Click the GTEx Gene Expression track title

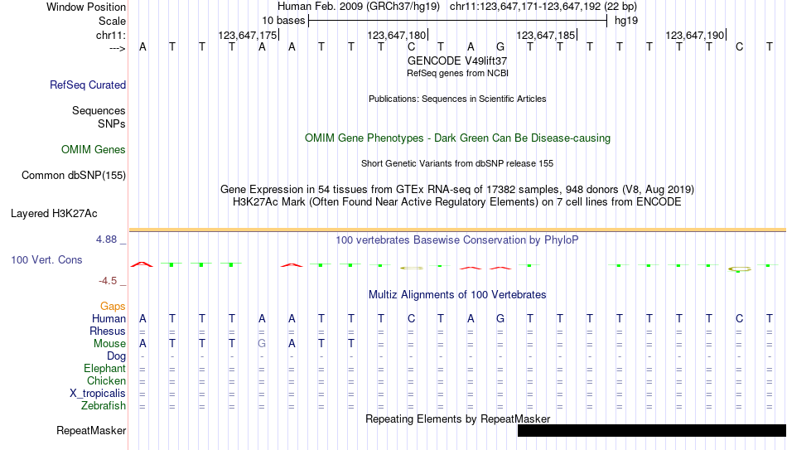[457, 189]
